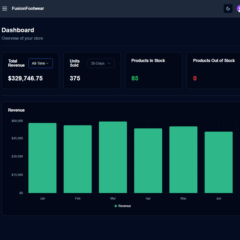Click the Mar month label
This screenshot has height=240, width=240.
[113, 198]
